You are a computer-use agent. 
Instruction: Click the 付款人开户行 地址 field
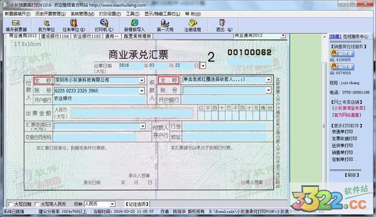(224, 137)
